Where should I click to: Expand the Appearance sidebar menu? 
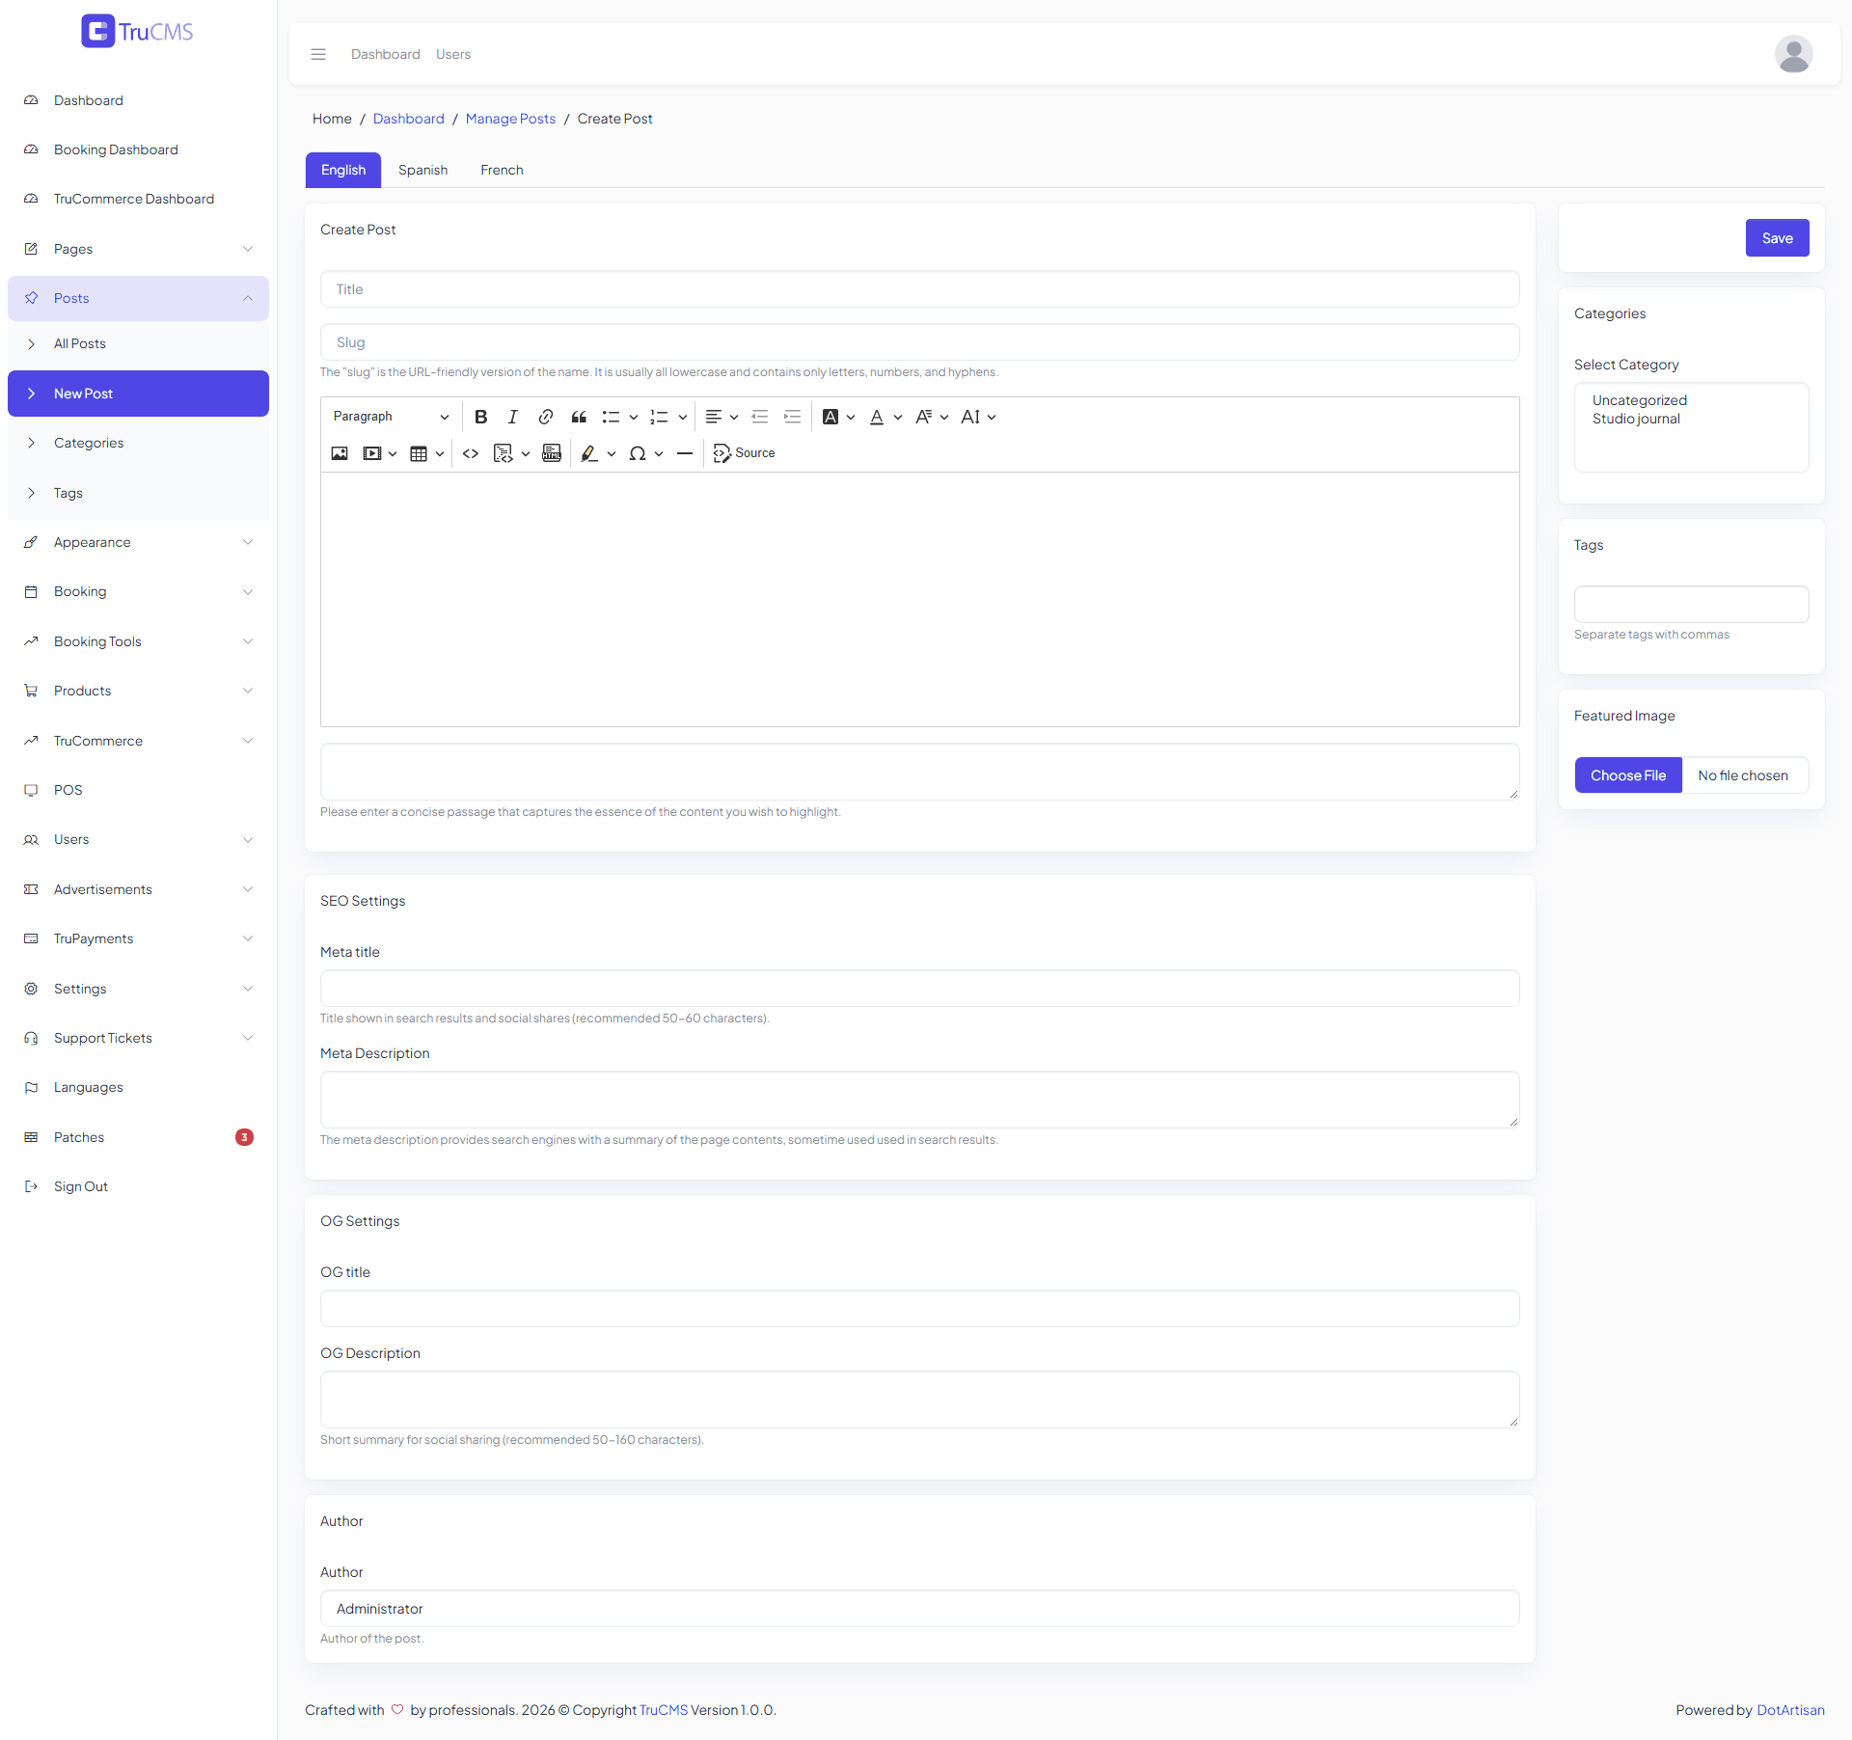[138, 542]
